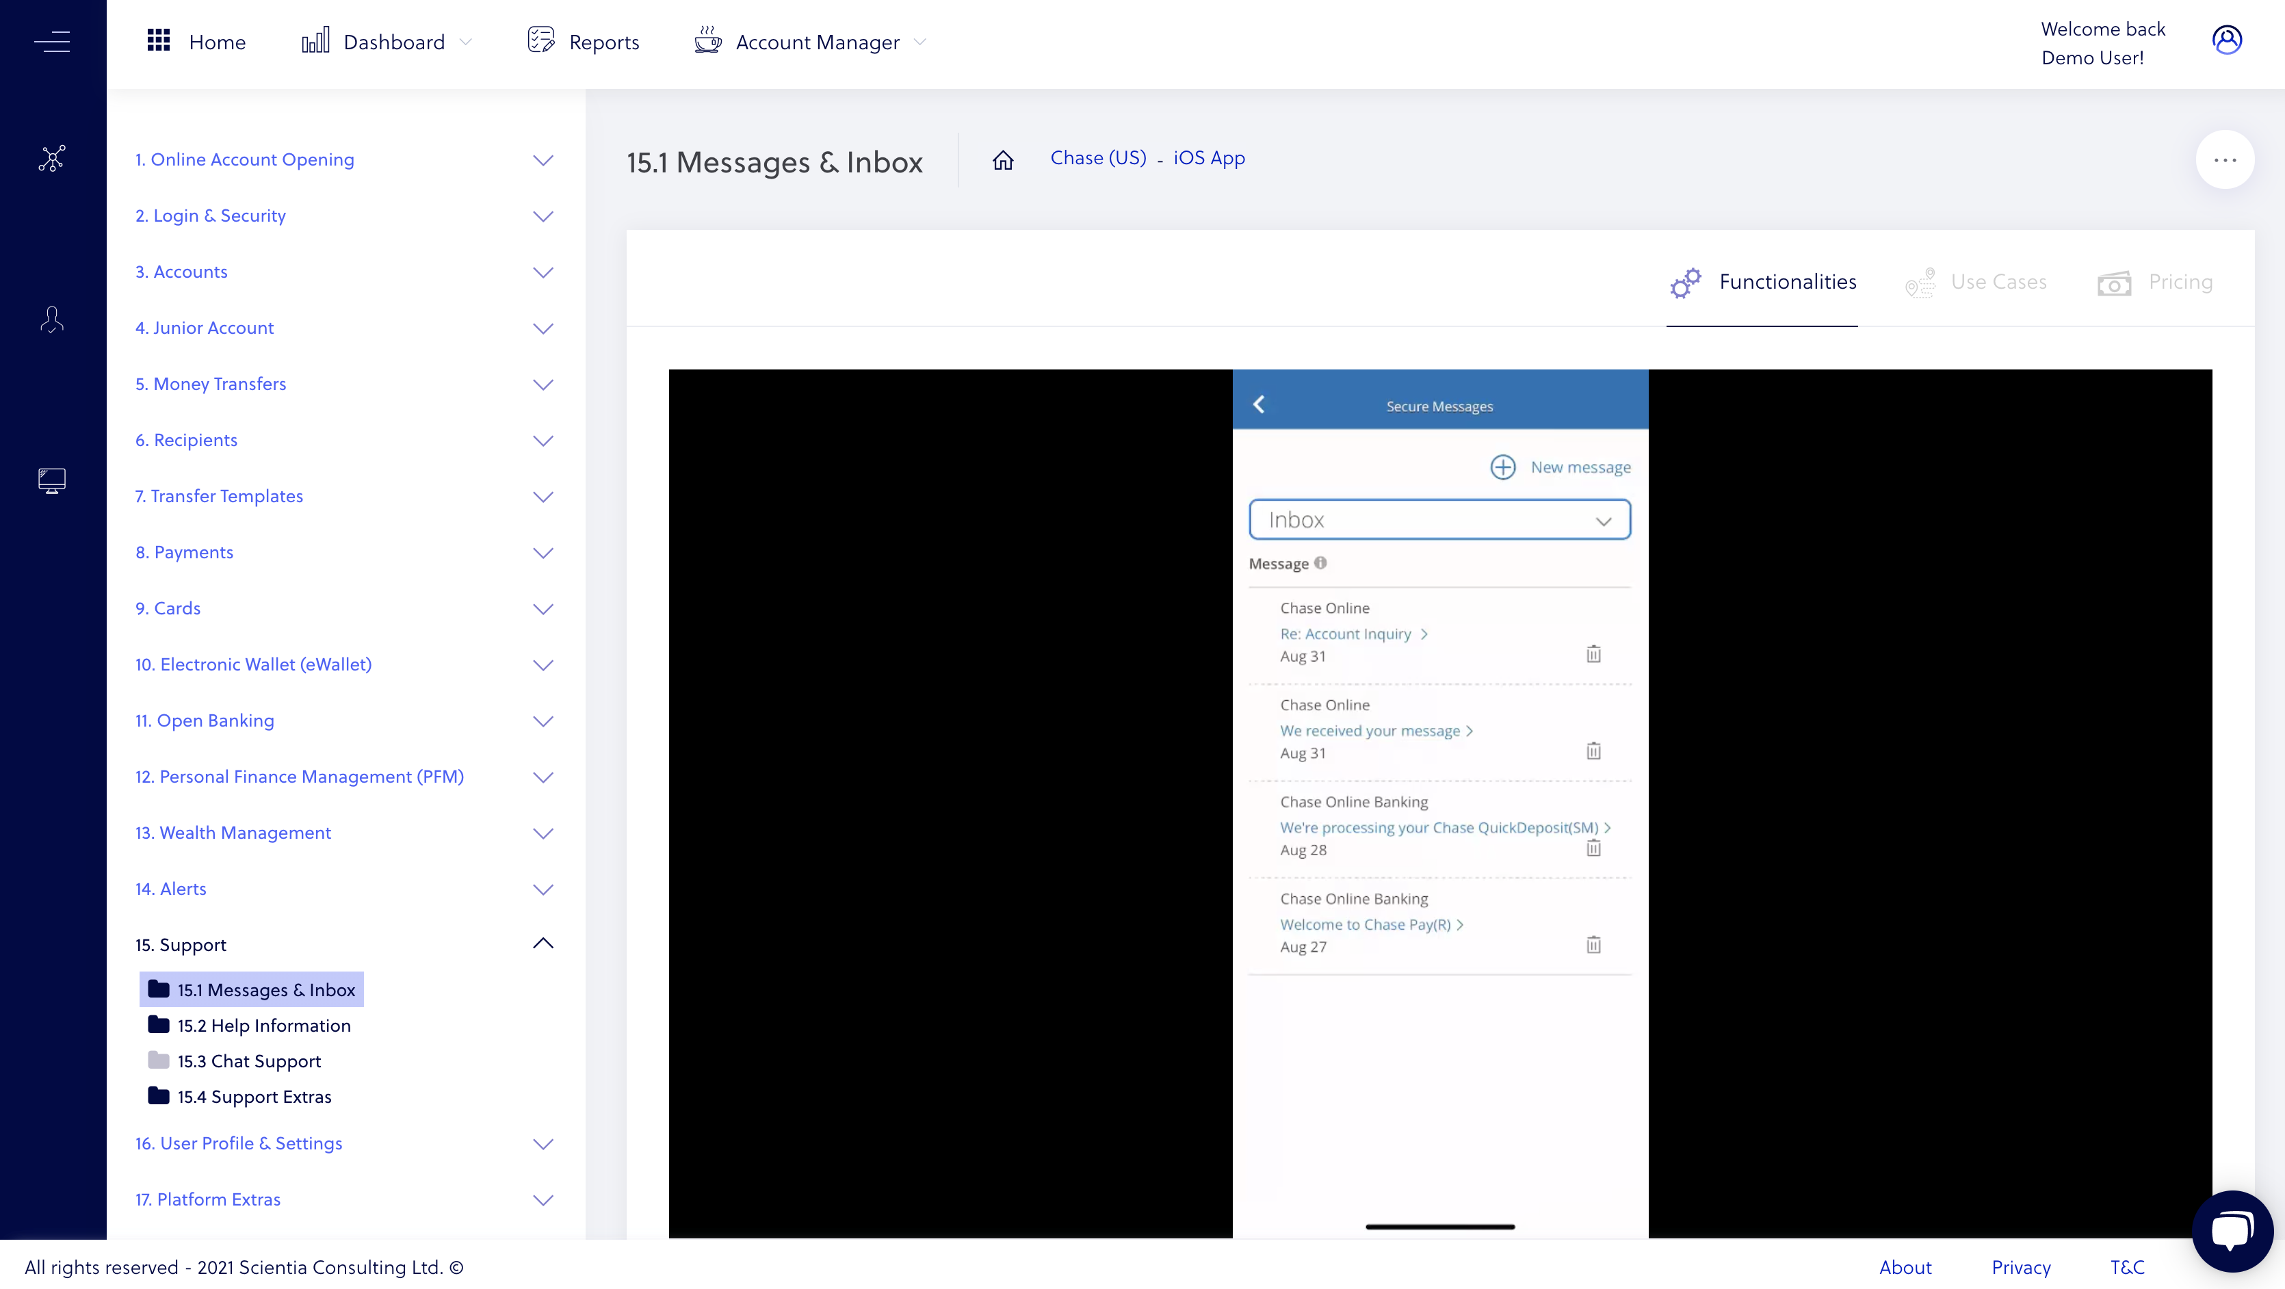The width and height of the screenshot is (2285, 1289).
Task: Click the New message link
Action: pyautogui.click(x=1581, y=467)
